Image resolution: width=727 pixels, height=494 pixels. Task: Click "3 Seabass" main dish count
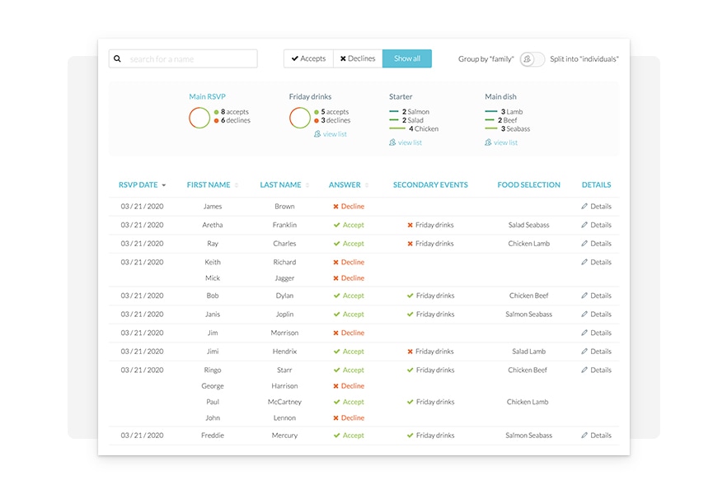tap(515, 128)
